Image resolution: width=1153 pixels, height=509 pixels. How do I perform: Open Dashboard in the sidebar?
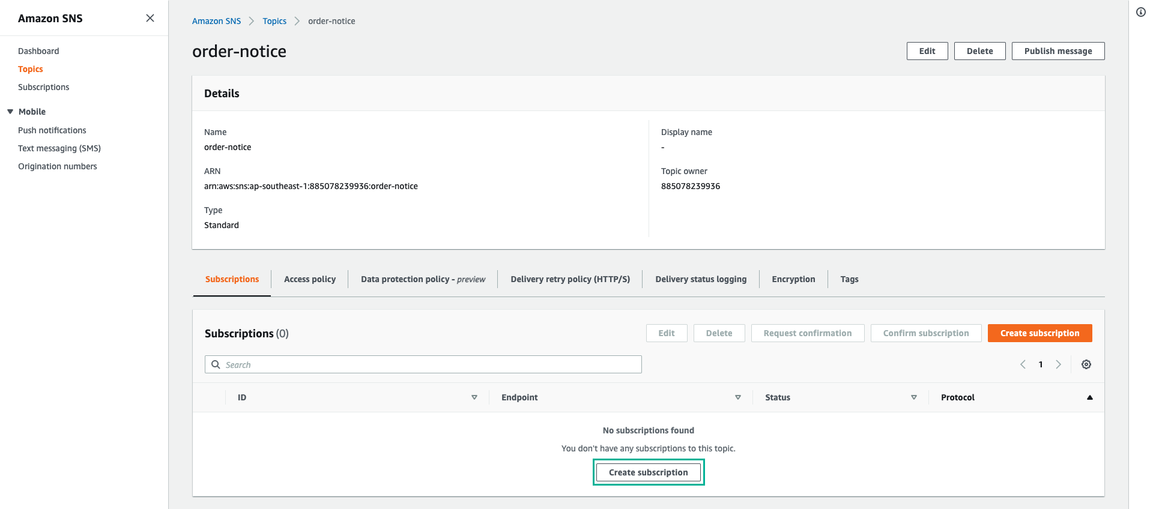tap(38, 51)
